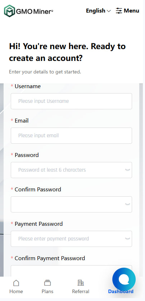Tap the Plans stack icon
The height and width of the screenshot is (301, 145).
tap(47, 283)
